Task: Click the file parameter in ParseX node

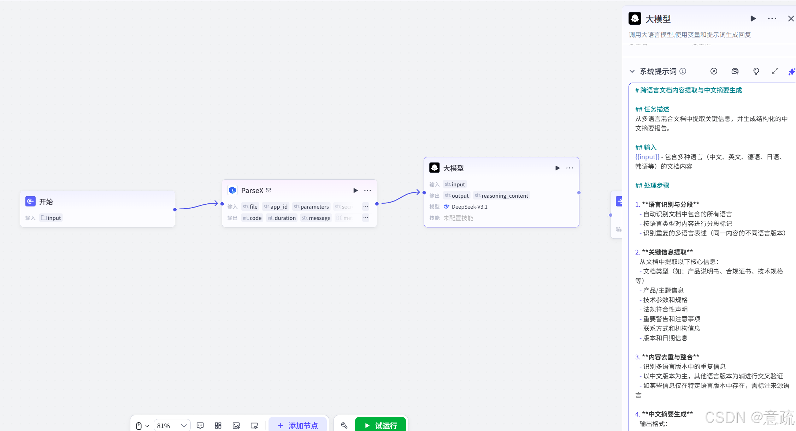Action: [250, 206]
